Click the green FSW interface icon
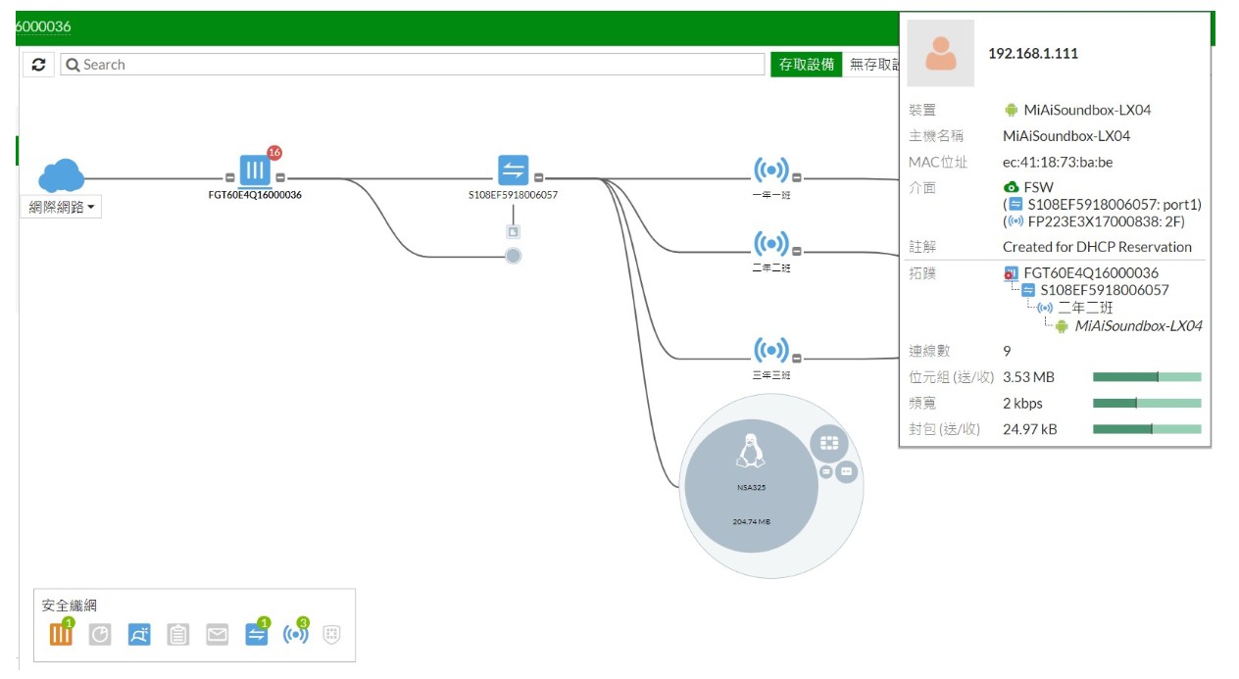1239x679 pixels. click(x=1011, y=187)
